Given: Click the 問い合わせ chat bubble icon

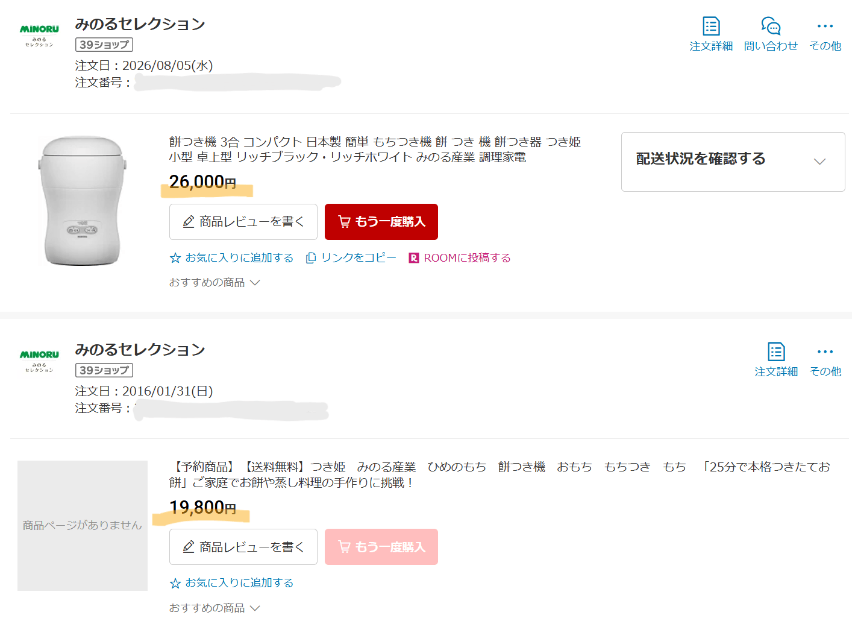Looking at the screenshot, I should 771,34.
